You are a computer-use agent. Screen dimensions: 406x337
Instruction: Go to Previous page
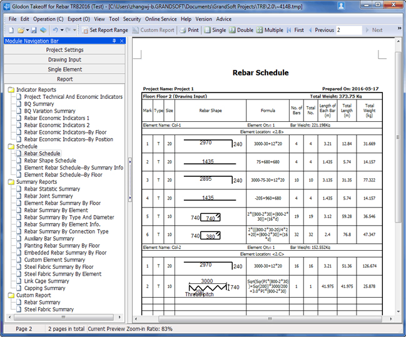[320, 30]
